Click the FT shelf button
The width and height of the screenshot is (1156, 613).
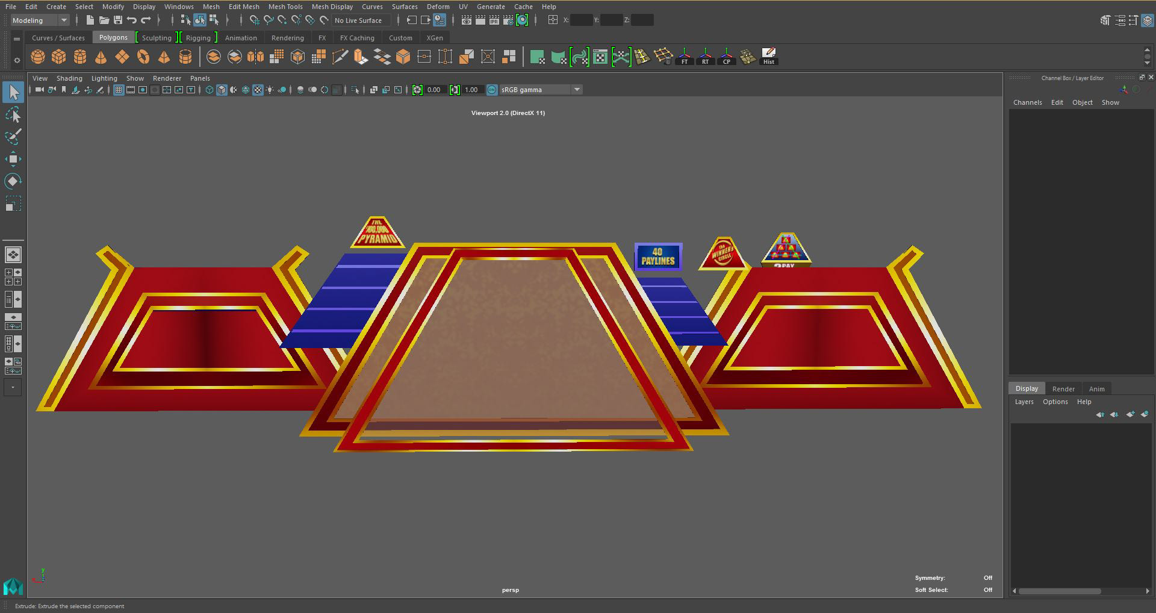(685, 57)
